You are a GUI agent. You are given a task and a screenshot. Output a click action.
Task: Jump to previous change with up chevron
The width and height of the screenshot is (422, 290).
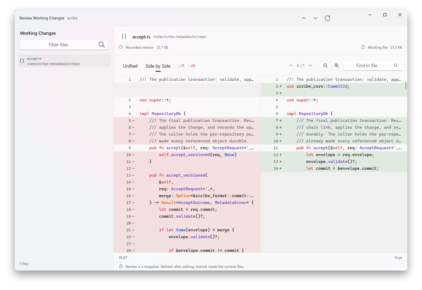[291, 66]
